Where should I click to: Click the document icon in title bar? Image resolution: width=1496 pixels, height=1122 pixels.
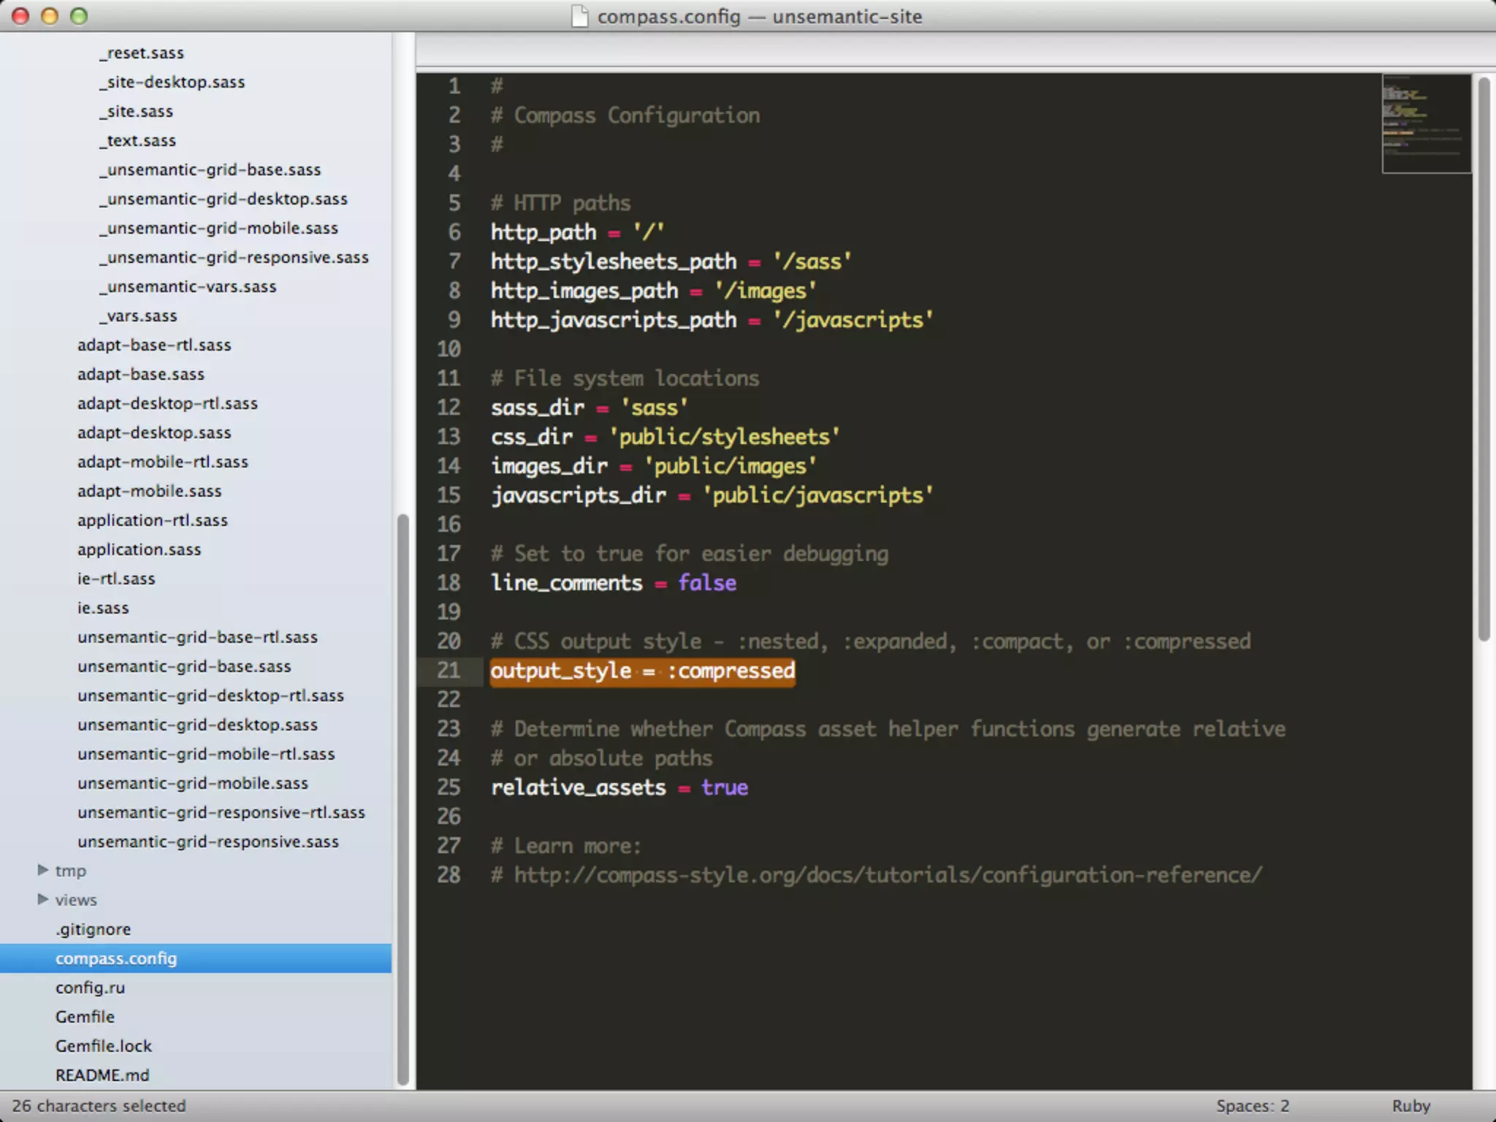[579, 16]
